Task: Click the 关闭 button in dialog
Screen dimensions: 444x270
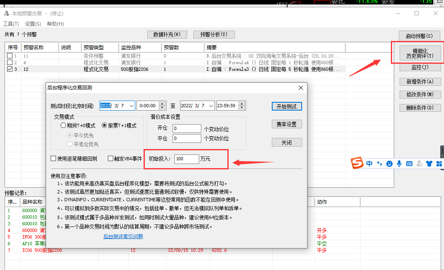Action: click(287, 142)
